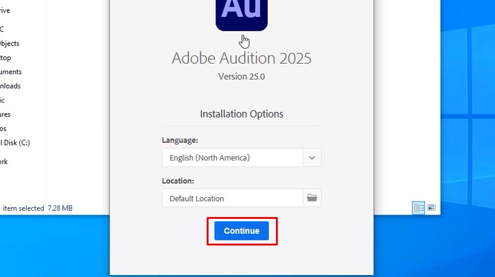Switch File Explorer to large icons view
495x277 pixels.
click(x=431, y=208)
